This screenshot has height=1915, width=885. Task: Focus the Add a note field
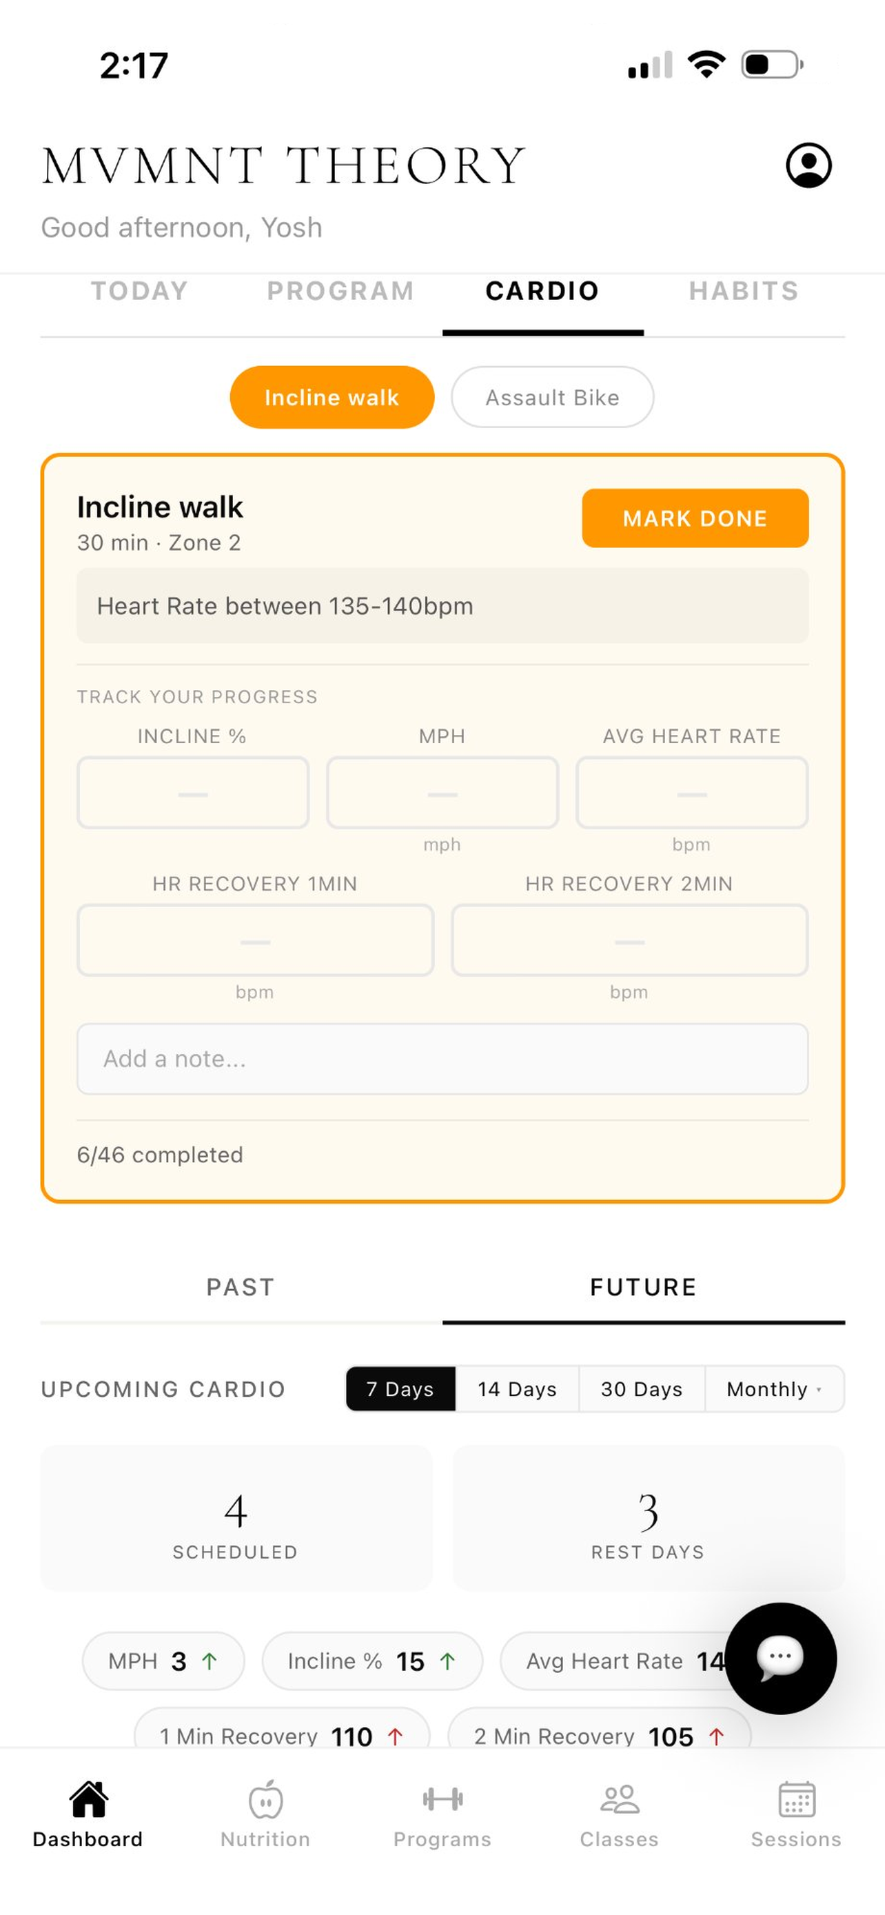442,1059
